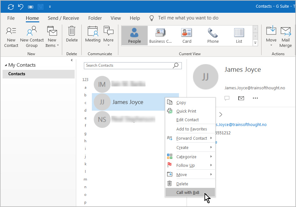
Task: Click the envelope icon under James Joyce
Action: pyautogui.click(x=241, y=98)
